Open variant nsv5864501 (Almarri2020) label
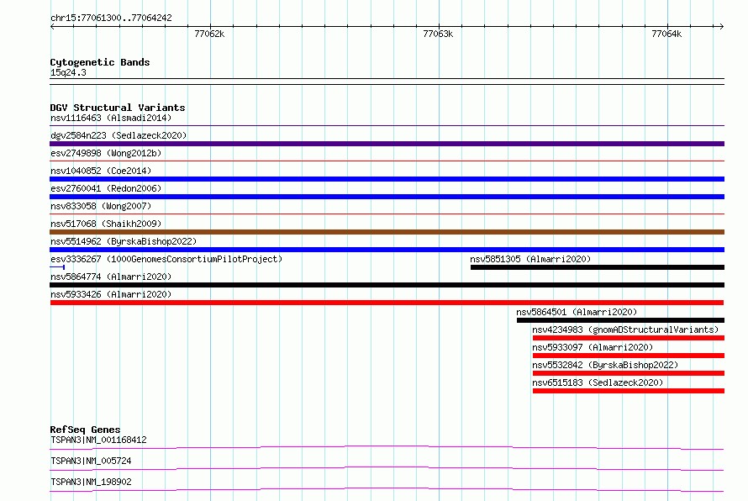 [x=577, y=312]
